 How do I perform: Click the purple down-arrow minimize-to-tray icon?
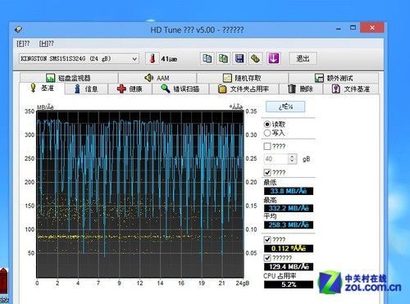tap(274, 58)
